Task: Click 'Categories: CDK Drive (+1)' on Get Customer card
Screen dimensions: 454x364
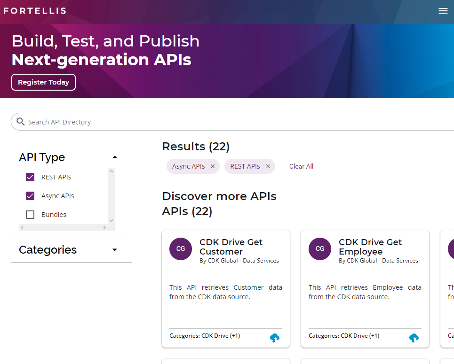Action: click(x=205, y=336)
